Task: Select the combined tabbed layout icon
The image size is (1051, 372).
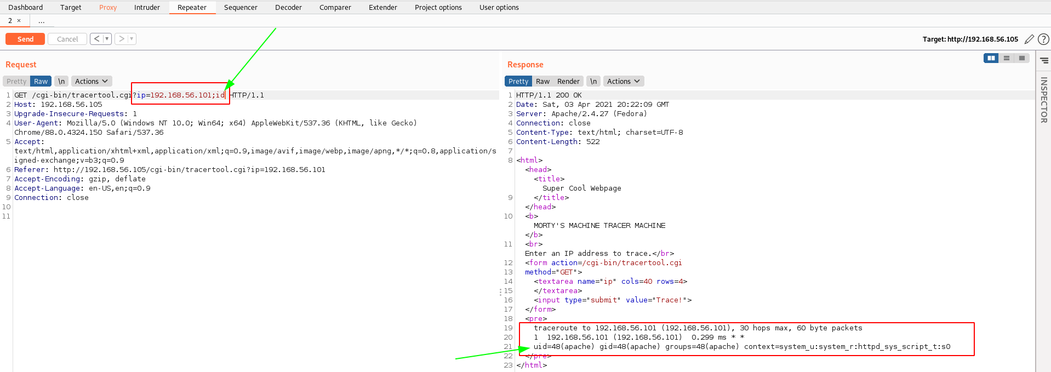Action: [1021, 58]
